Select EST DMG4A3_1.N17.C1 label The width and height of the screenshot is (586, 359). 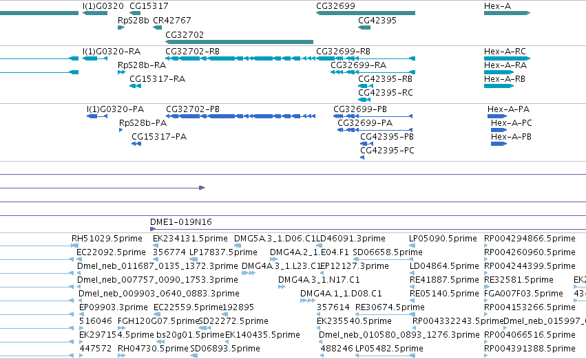(x=319, y=279)
